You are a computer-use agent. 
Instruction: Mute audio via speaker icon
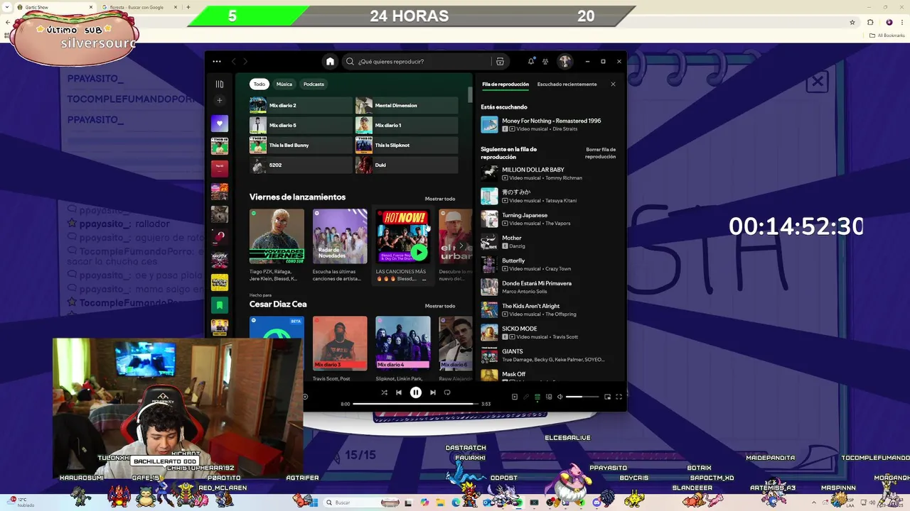pyautogui.click(x=560, y=397)
